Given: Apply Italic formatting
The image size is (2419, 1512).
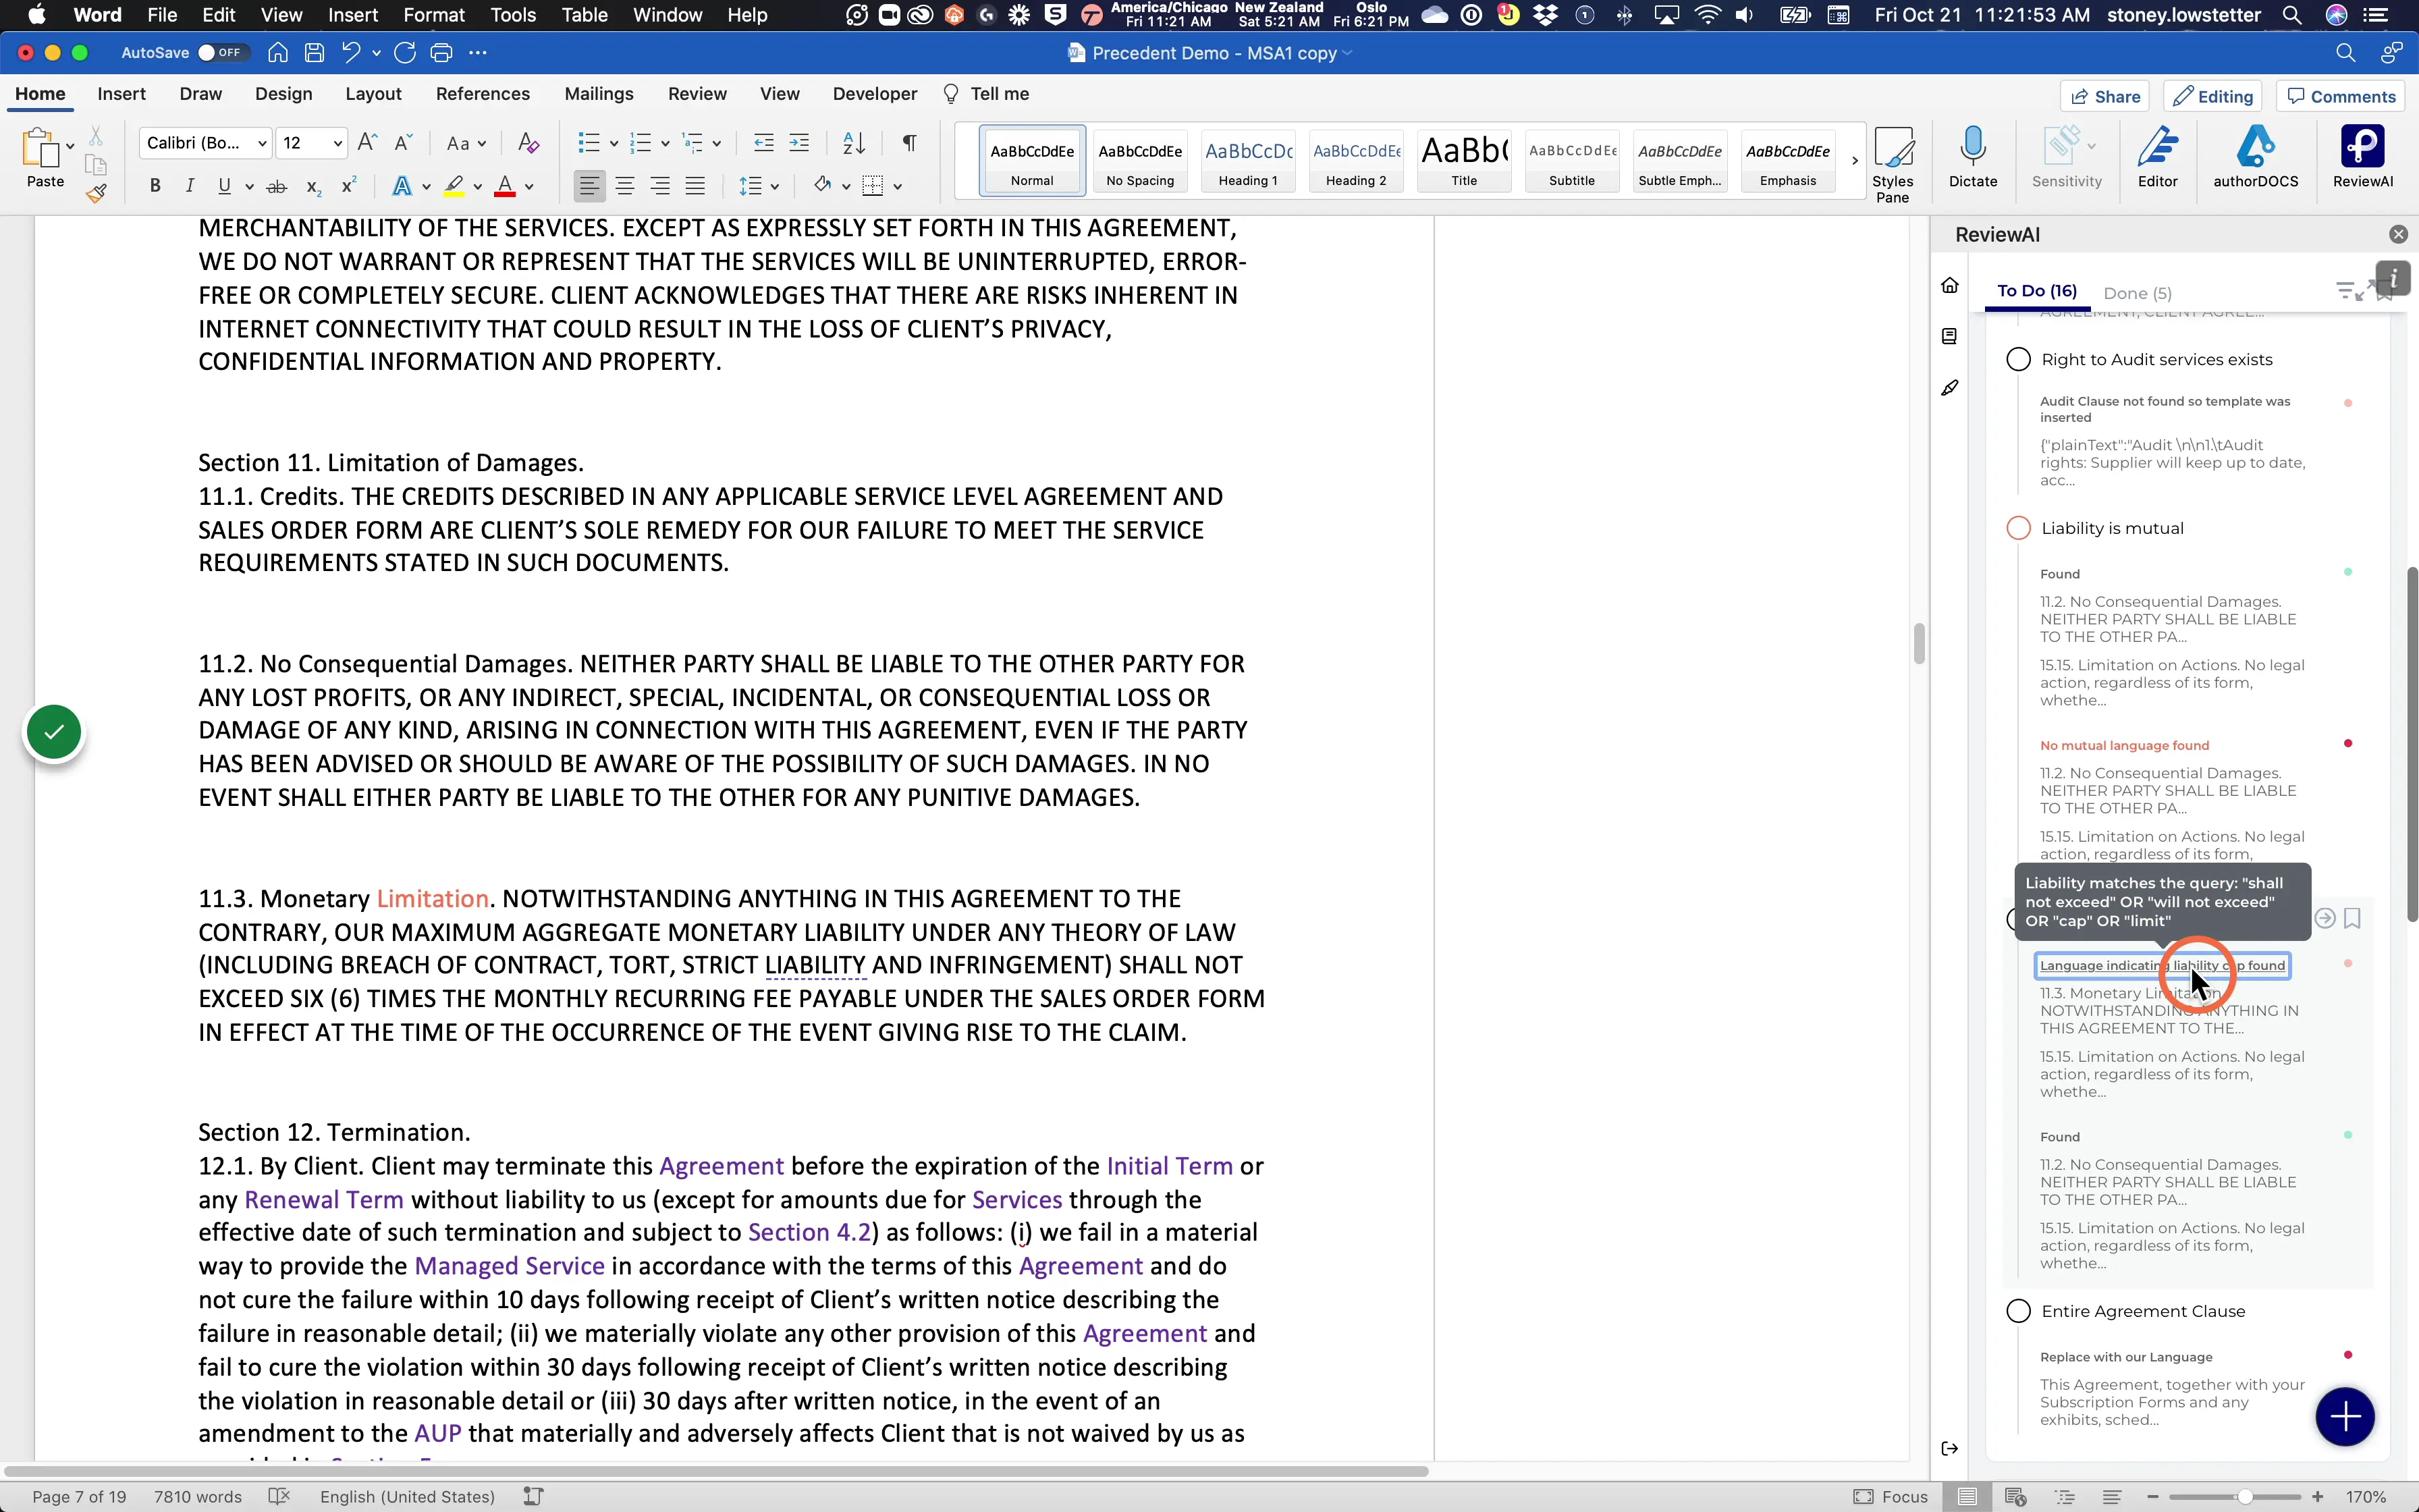Looking at the screenshot, I should (190, 186).
